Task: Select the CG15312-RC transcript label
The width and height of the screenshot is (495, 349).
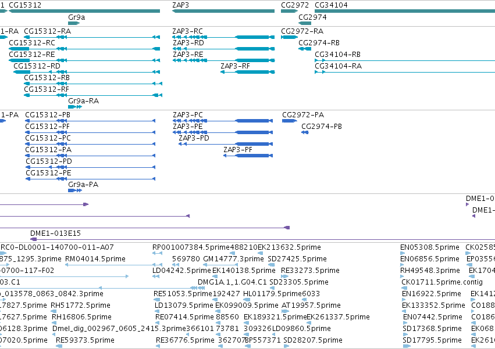Action: pyautogui.click(x=32, y=43)
